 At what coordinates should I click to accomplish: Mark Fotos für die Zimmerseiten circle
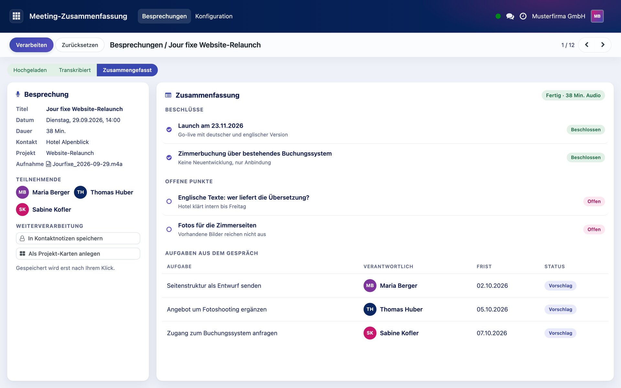pyautogui.click(x=169, y=229)
